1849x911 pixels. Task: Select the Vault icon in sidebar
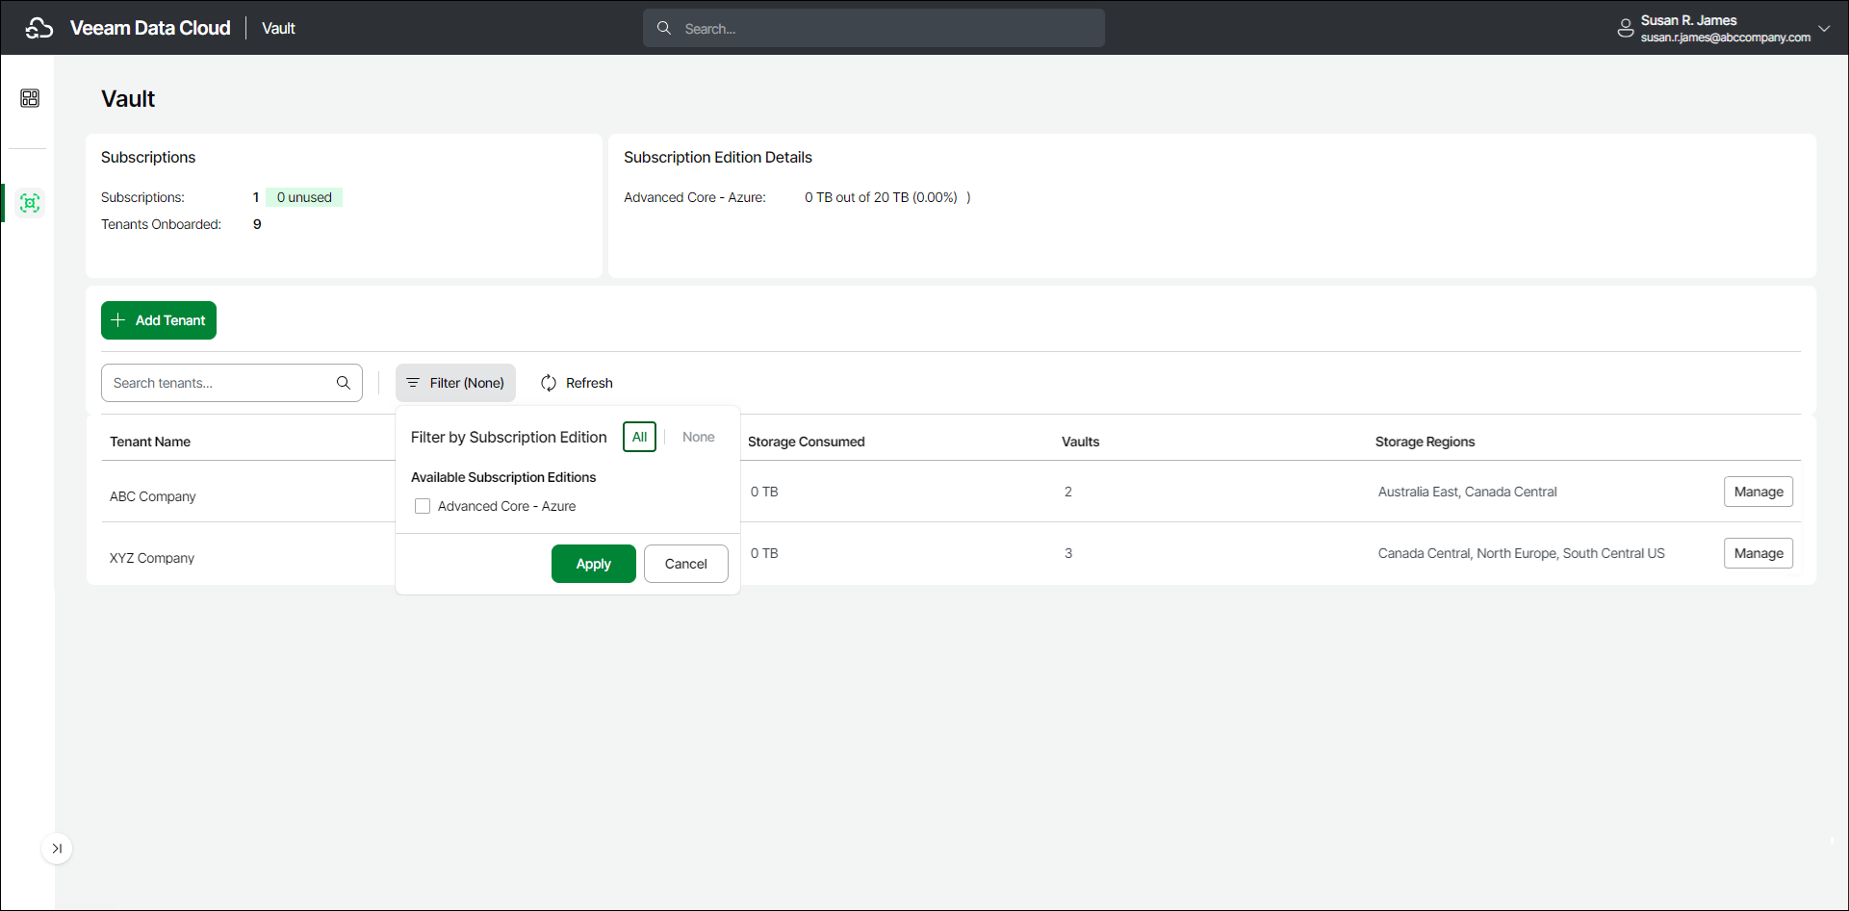(30, 203)
